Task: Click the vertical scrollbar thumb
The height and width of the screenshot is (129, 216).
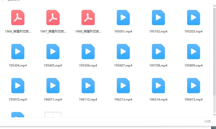Action: pyautogui.click(x=214, y=52)
